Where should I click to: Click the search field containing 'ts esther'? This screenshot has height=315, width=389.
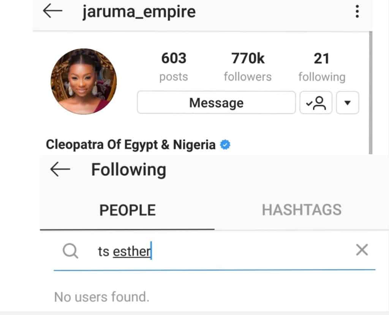pyautogui.click(x=214, y=251)
